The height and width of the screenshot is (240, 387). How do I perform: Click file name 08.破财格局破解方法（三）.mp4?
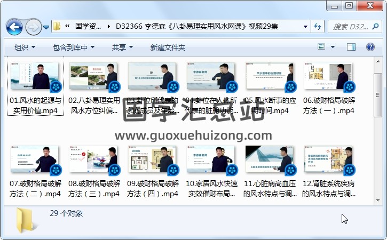pos(94,189)
